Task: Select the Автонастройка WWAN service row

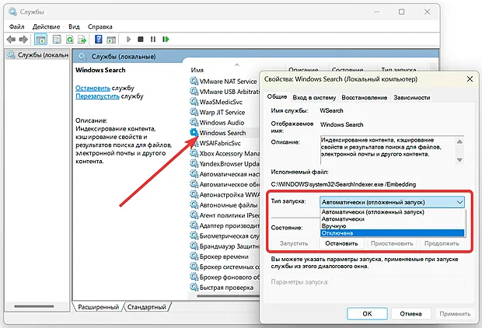Action: [225, 194]
